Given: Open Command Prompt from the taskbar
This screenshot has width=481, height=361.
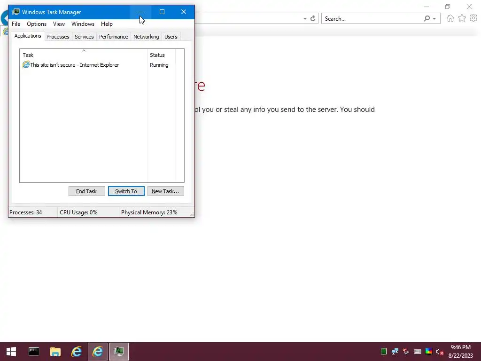Looking at the screenshot, I should 34,352.
